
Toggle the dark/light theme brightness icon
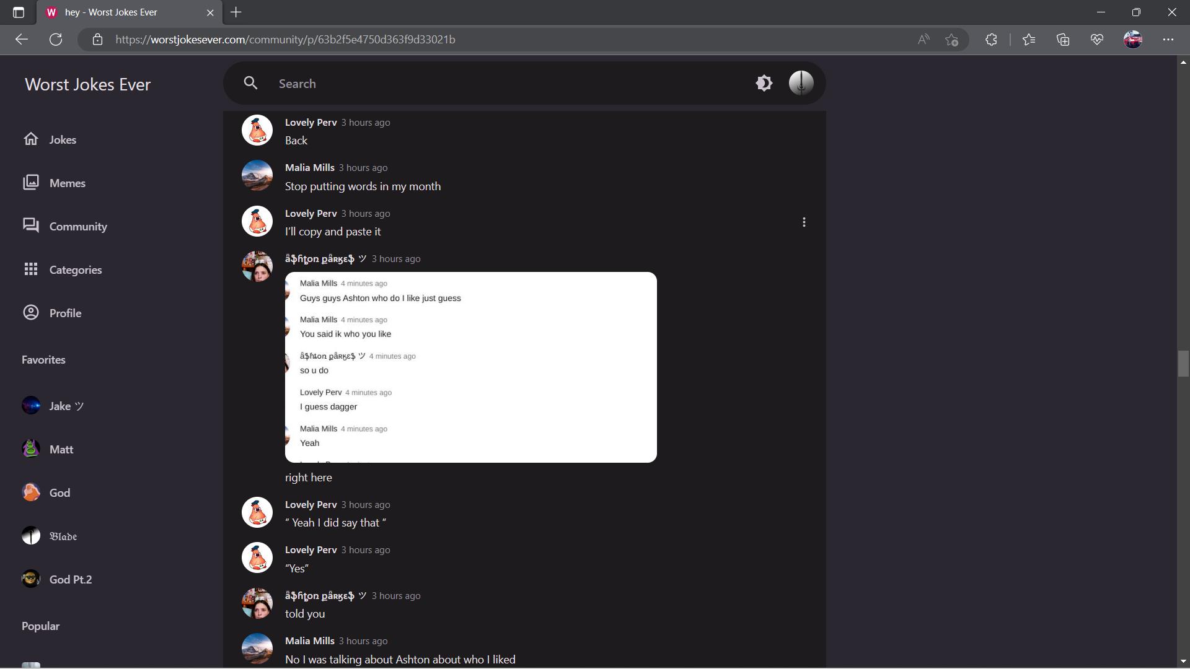click(x=764, y=83)
